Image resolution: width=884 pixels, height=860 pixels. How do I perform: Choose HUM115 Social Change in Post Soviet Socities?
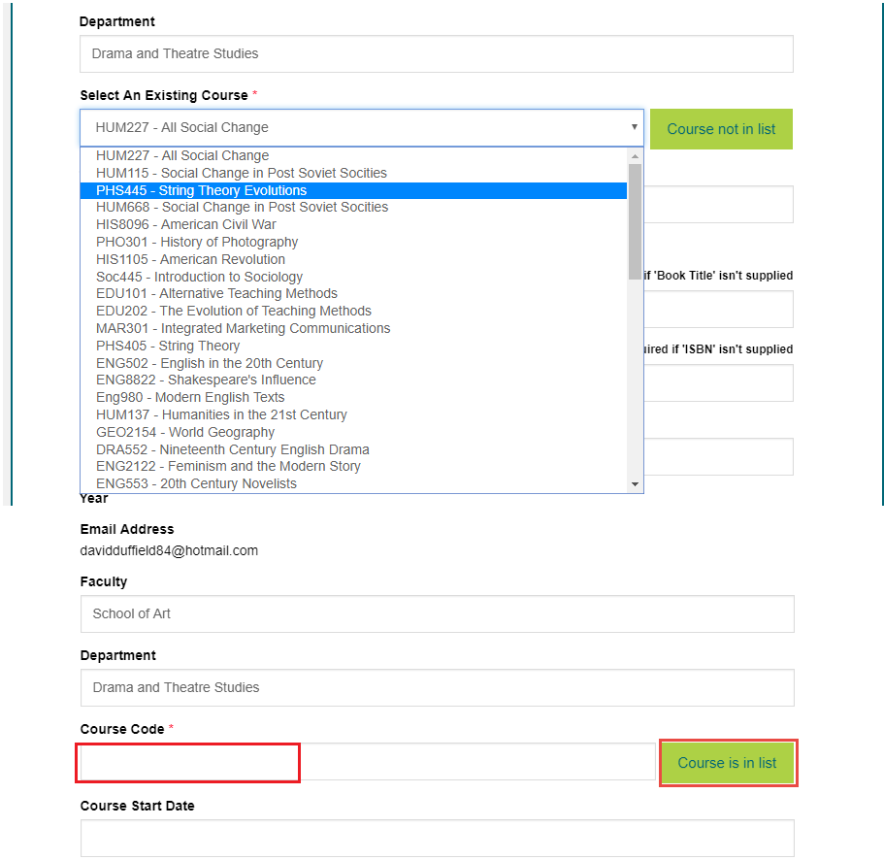tap(241, 173)
